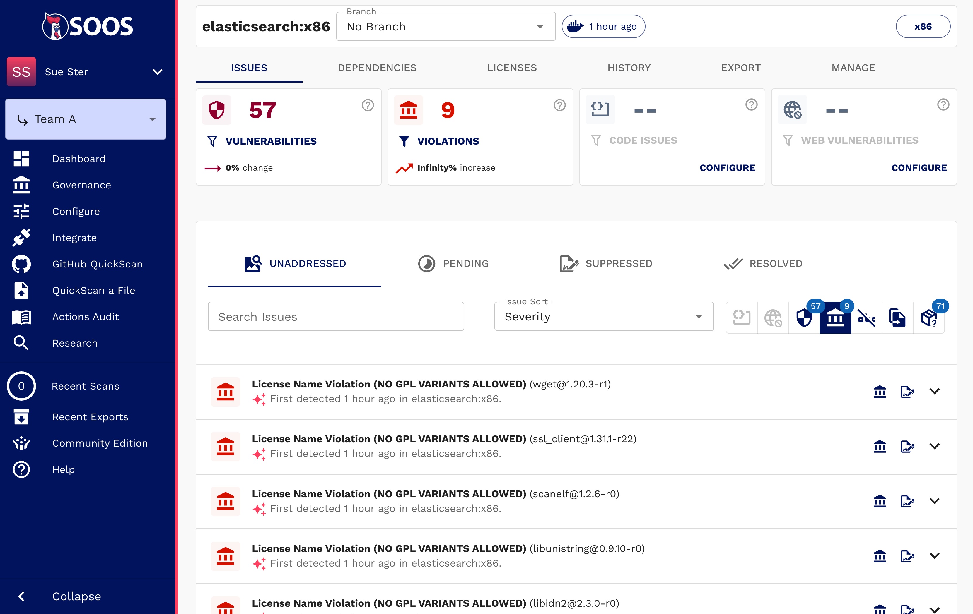
Task: Click help icon on Web Vulnerabilities card
Action: click(943, 105)
